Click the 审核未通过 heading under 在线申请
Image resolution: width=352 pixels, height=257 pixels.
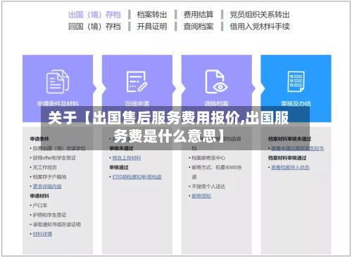pyautogui.click(x=121, y=148)
